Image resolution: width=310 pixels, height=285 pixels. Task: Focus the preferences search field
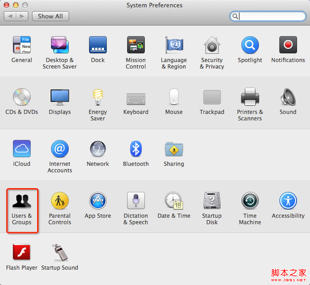[268, 16]
